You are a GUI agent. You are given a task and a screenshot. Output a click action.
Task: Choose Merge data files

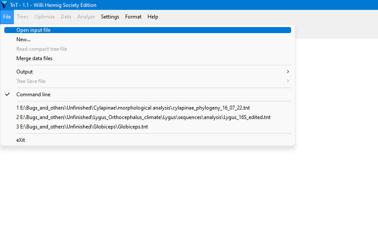tap(148, 58)
